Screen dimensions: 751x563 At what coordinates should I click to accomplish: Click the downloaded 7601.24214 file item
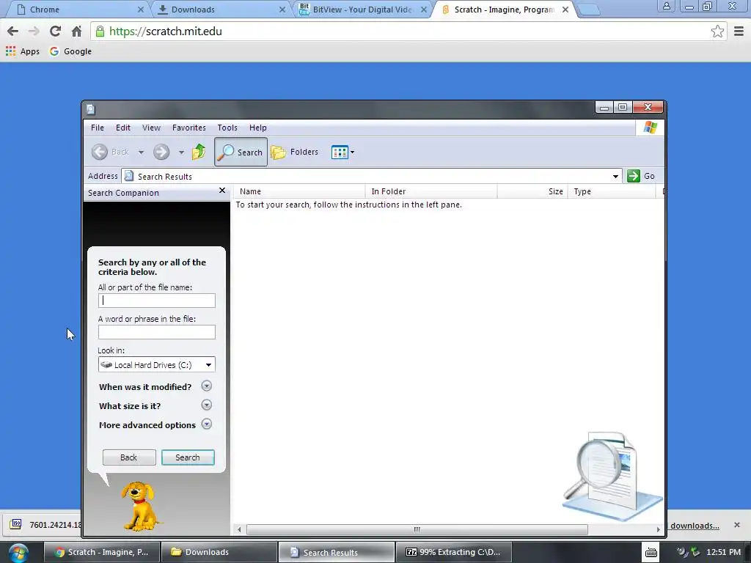click(43, 525)
